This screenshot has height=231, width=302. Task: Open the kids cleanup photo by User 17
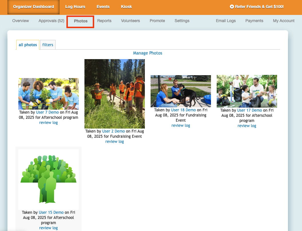coord(247,91)
